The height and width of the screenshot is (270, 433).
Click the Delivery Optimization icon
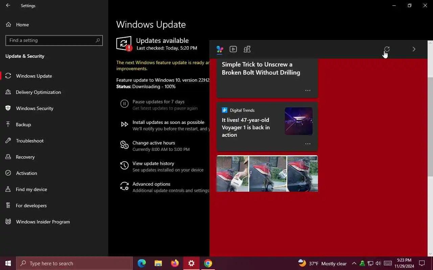[8, 92]
